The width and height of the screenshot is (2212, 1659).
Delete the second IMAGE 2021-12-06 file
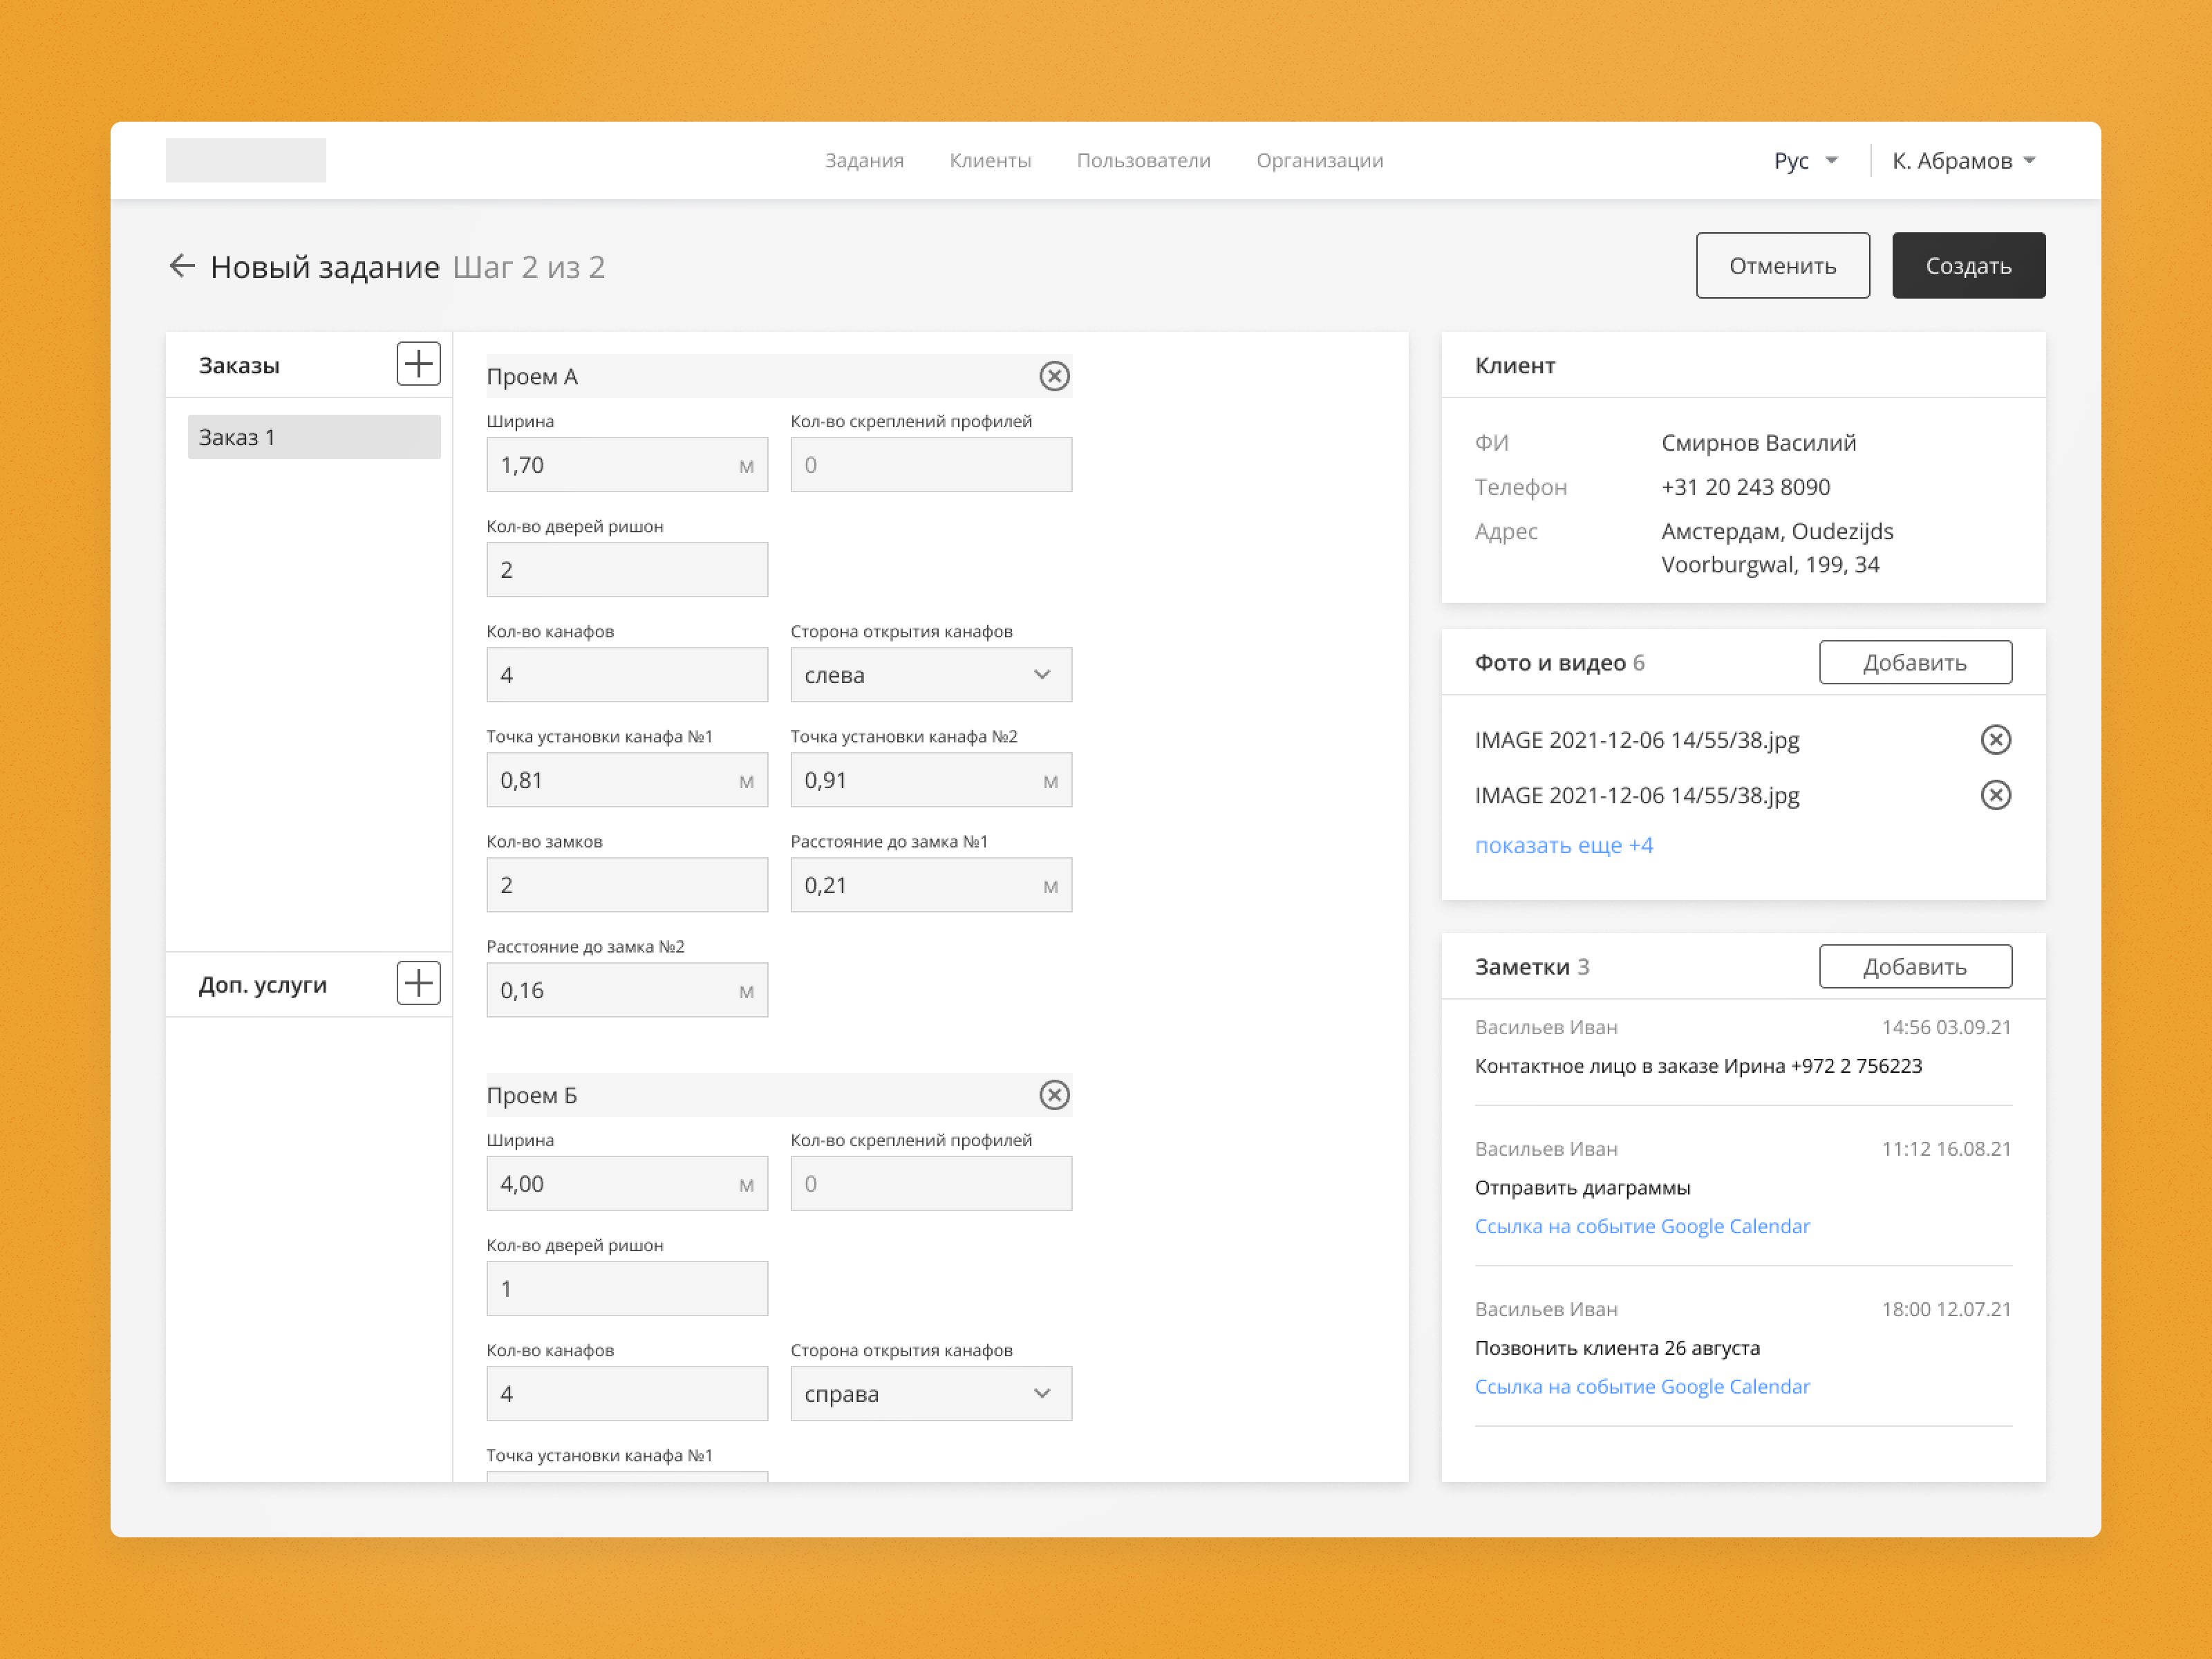point(1995,796)
